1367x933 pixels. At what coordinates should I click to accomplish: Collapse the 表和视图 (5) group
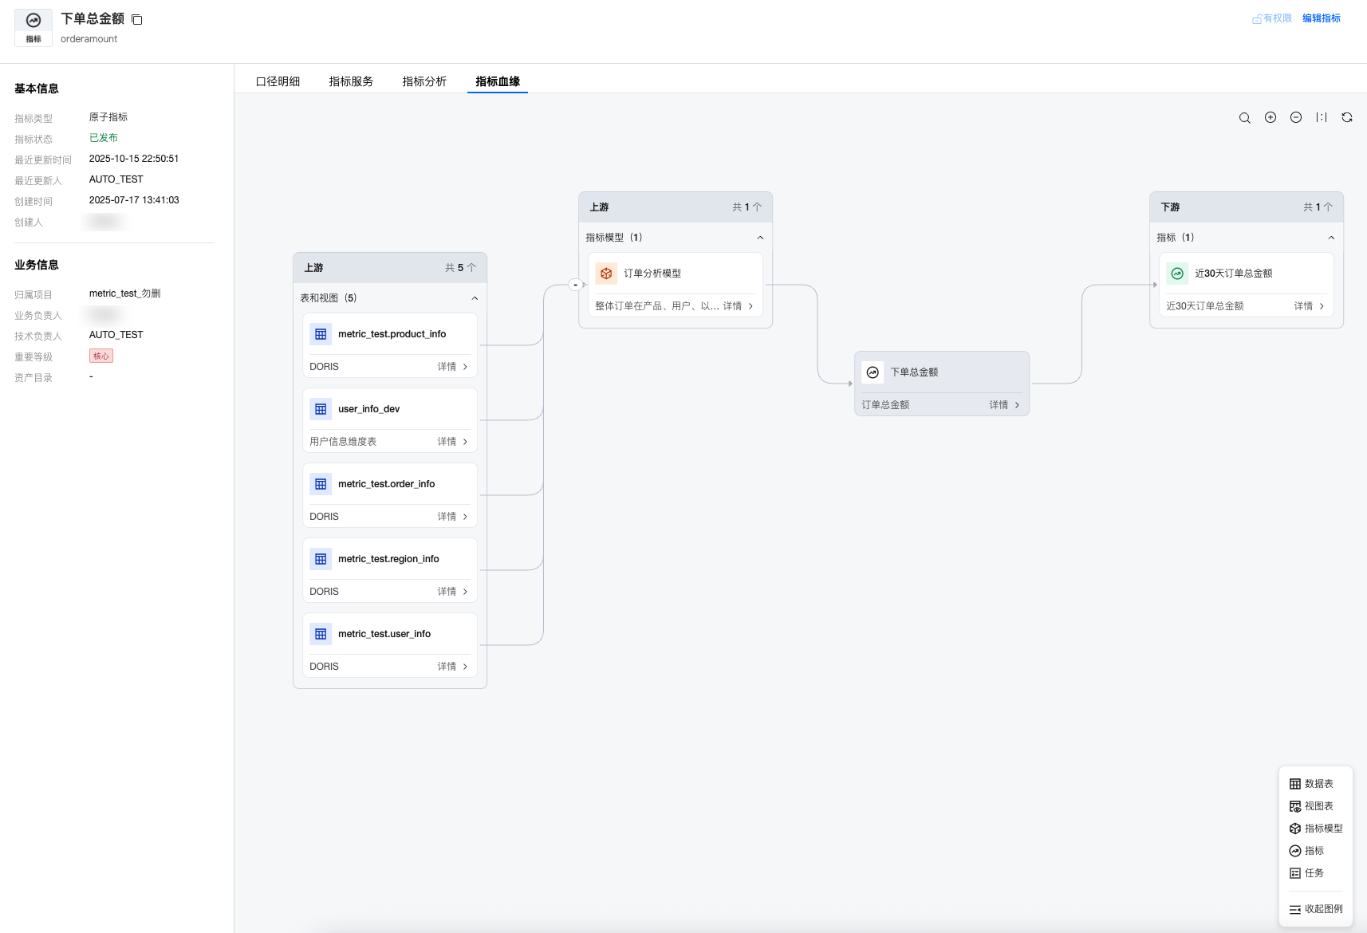point(475,298)
